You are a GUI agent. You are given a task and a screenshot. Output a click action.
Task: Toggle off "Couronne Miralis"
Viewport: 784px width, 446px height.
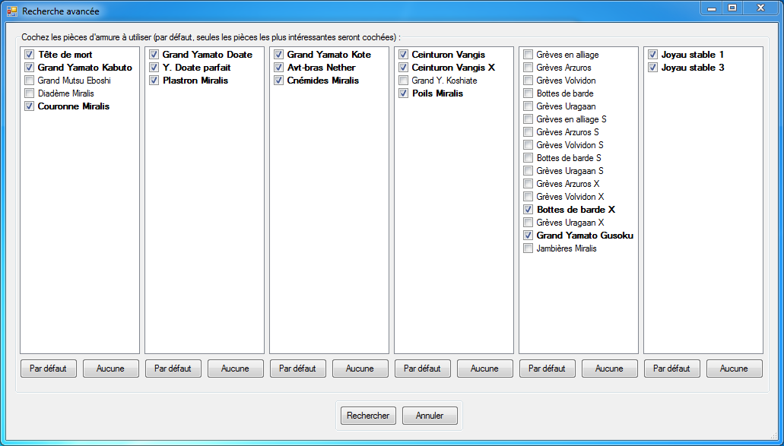[x=29, y=106]
